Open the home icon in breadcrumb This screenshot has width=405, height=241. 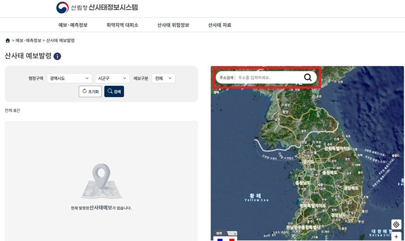pos(8,40)
